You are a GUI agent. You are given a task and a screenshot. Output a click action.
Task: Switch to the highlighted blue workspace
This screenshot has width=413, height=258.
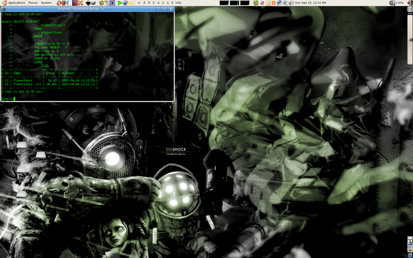(410, 244)
